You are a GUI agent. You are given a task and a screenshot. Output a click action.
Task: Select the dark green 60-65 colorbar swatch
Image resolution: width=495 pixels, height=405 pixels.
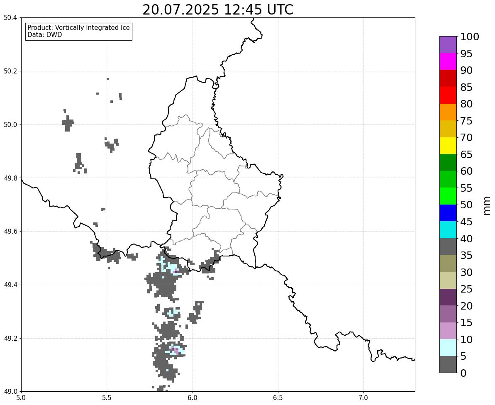coord(448,163)
